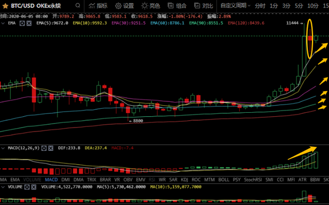Switch to the 5分 timeframe

(299, 6)
